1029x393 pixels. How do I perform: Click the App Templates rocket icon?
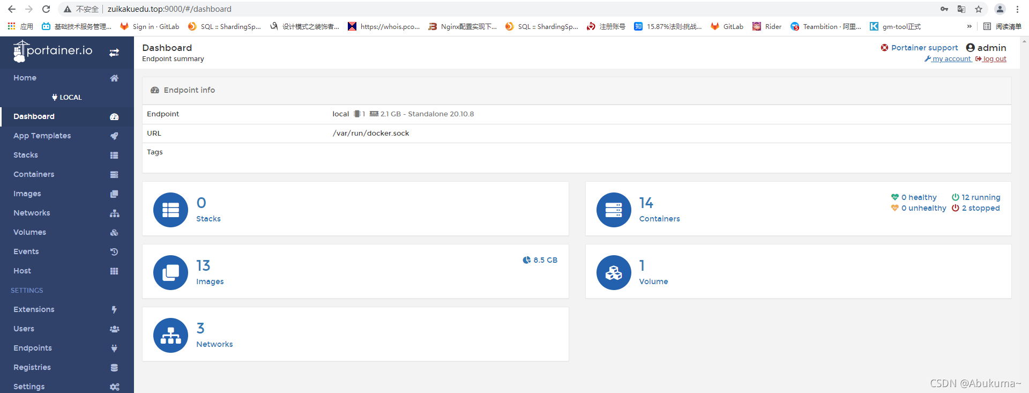pos(114,136)
